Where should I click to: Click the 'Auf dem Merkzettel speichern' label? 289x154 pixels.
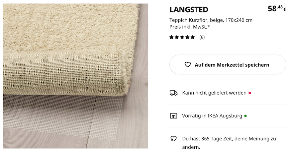pyautogui.click(x=232, y=65)
